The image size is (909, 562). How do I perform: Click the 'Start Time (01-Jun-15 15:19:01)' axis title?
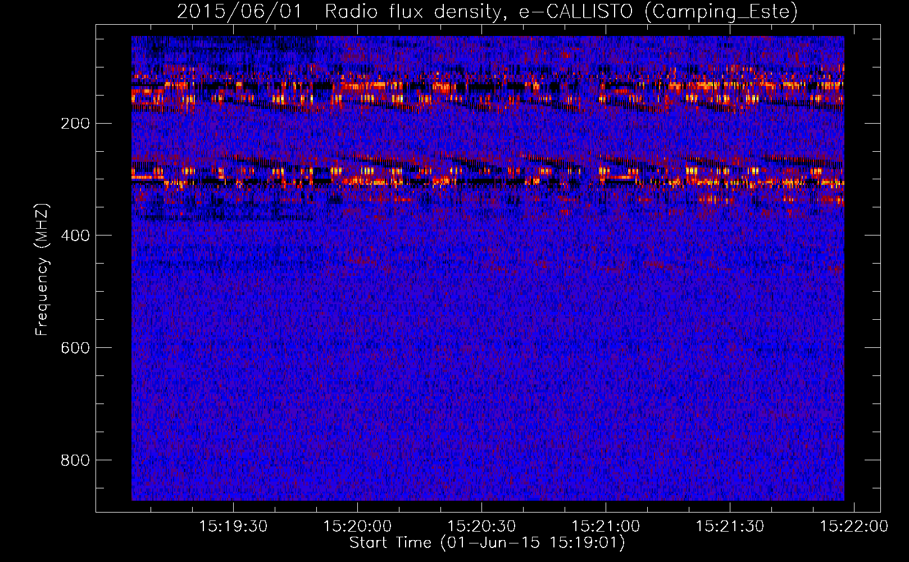point(487,543)
